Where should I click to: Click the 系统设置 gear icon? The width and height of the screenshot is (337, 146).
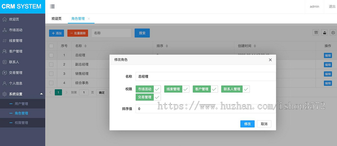pos(4,94)
